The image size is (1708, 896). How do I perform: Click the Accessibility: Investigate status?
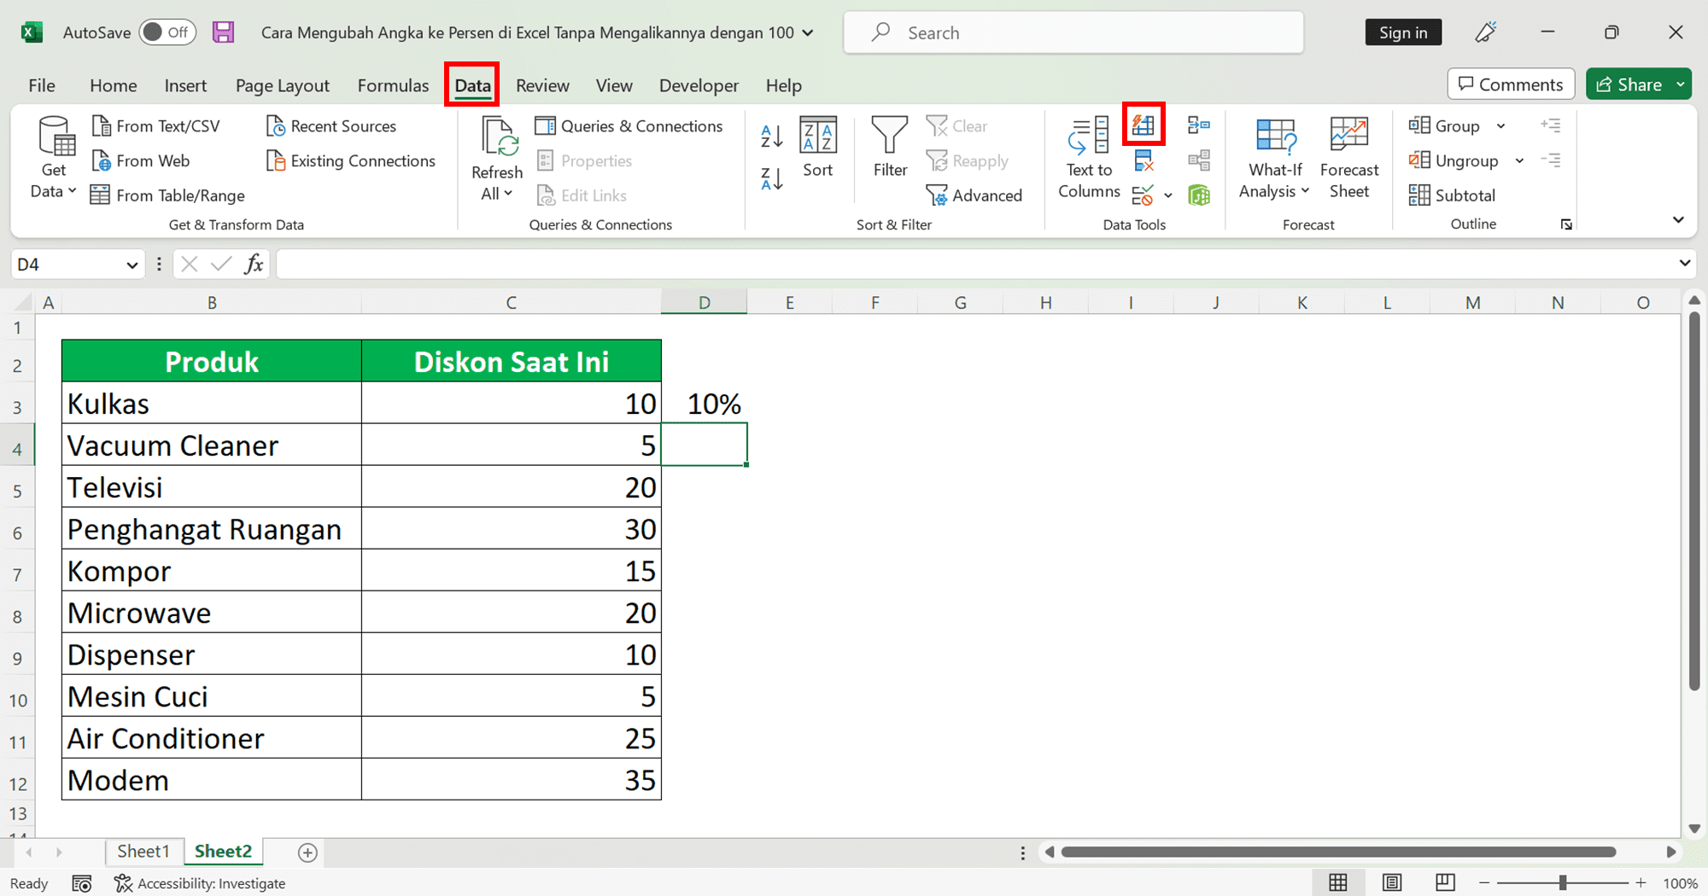pos(200,884)
